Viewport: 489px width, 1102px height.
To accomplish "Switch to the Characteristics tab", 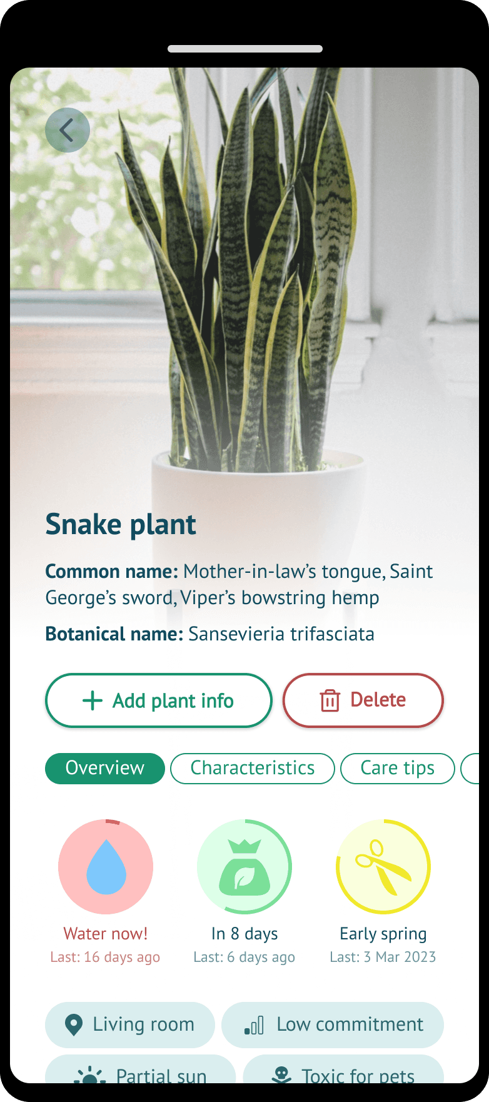I will pyautogui.click(x=253, y=768).
